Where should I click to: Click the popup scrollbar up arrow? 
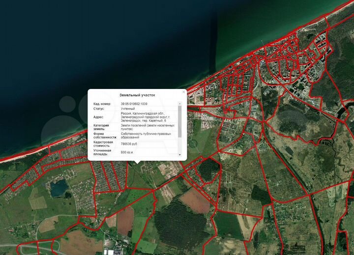tap(180, 104)
